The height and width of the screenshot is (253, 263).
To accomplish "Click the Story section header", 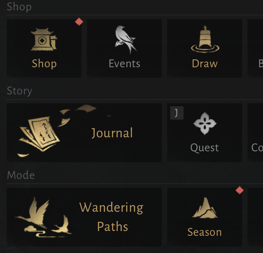I will point(20,91).
